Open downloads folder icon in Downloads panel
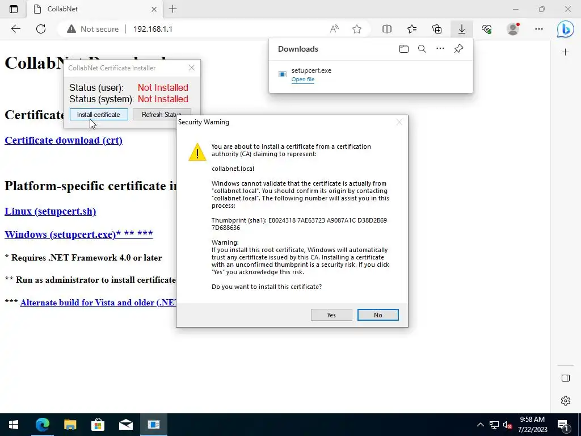 [x=404, y=49]
